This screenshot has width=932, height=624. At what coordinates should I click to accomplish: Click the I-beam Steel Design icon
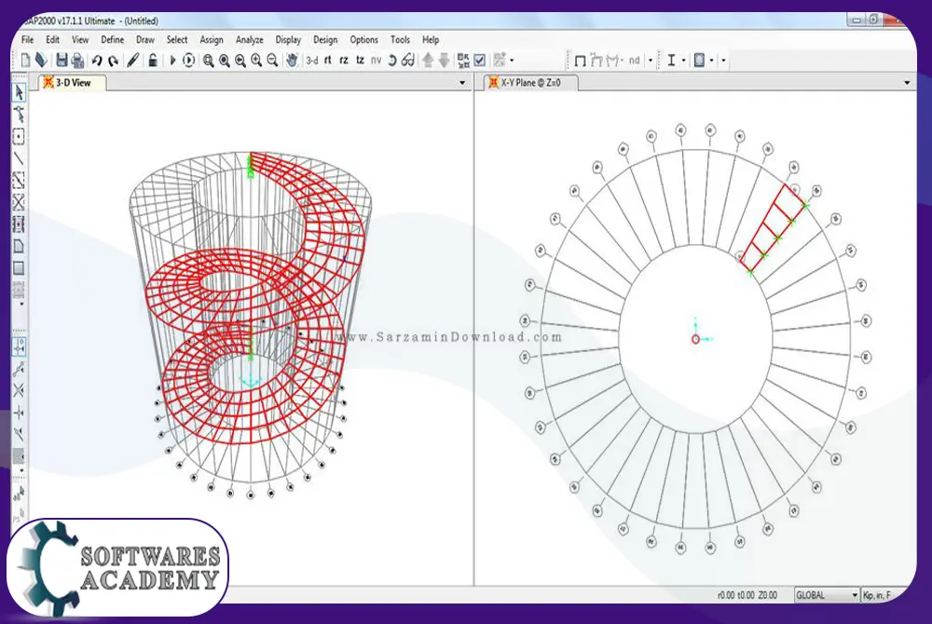672,61
